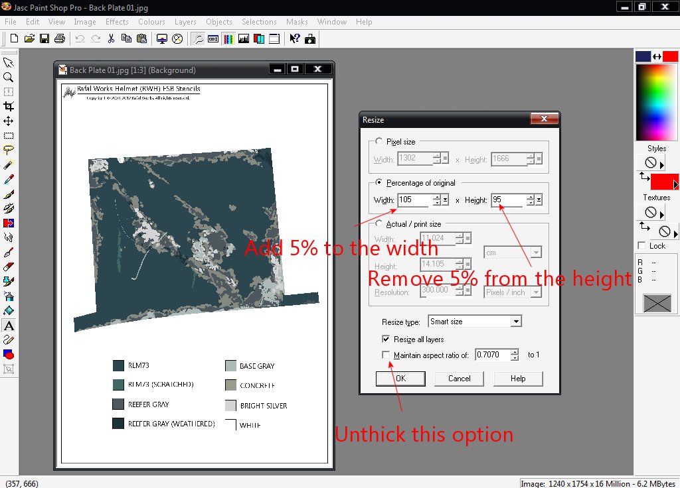Expand the background texture flyout arrow
680x488 pixels.
675,233
